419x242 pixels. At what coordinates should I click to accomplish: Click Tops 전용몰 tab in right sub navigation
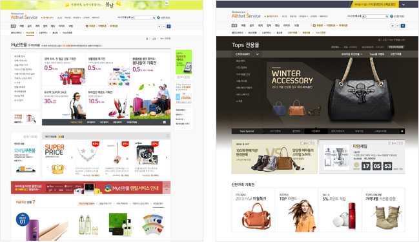pos(320,32)
